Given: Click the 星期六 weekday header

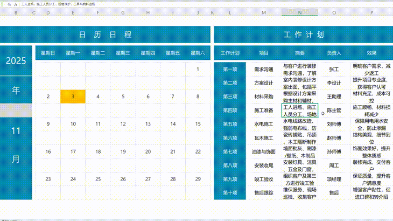Looking at the screenshot, I should (x=198, y=53).
